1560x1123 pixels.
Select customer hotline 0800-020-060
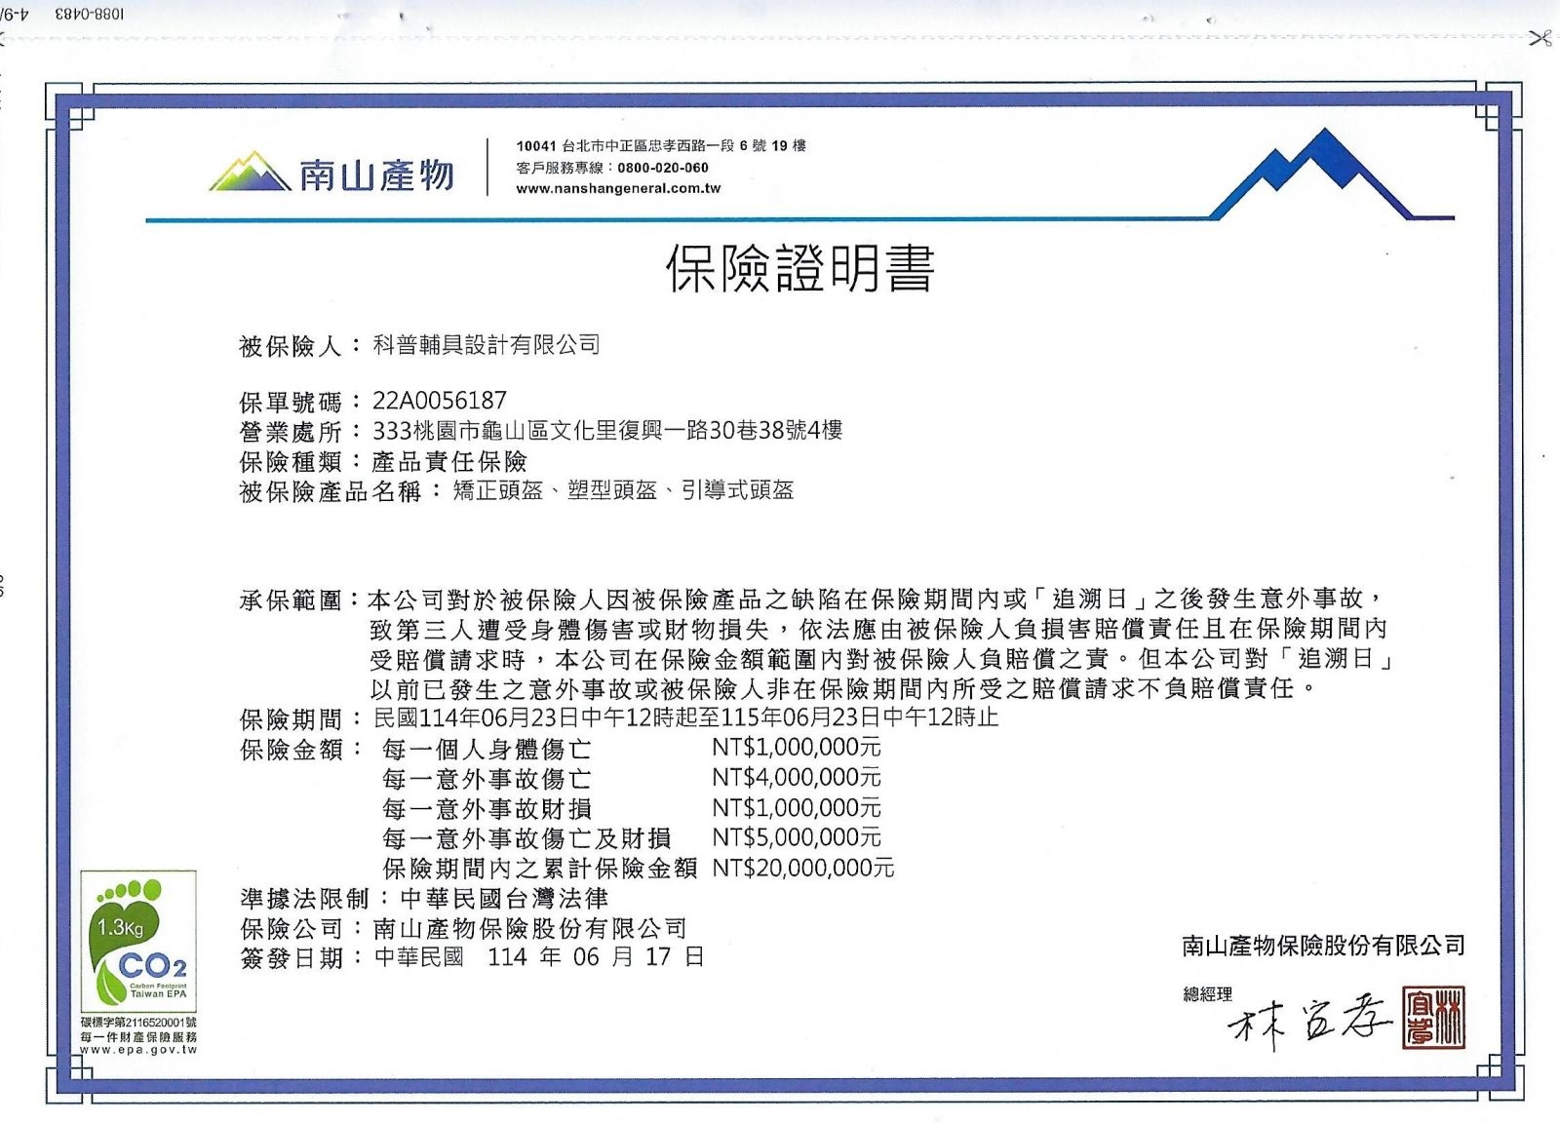click(663, 167)
